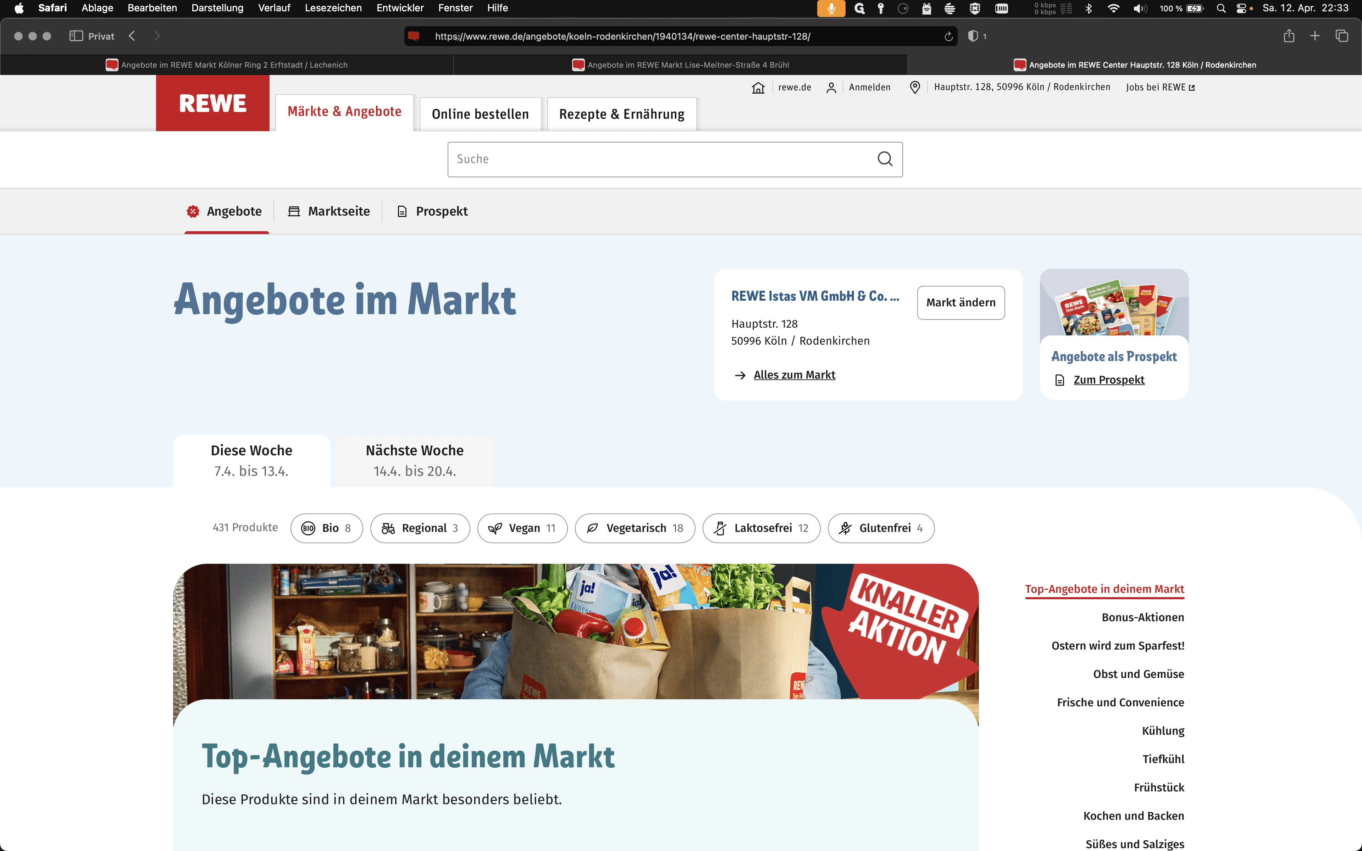Viewport: 1362px width, 851px height.
Task: Click the user icon beside Anmelden
Action: [x=831, y=87]
